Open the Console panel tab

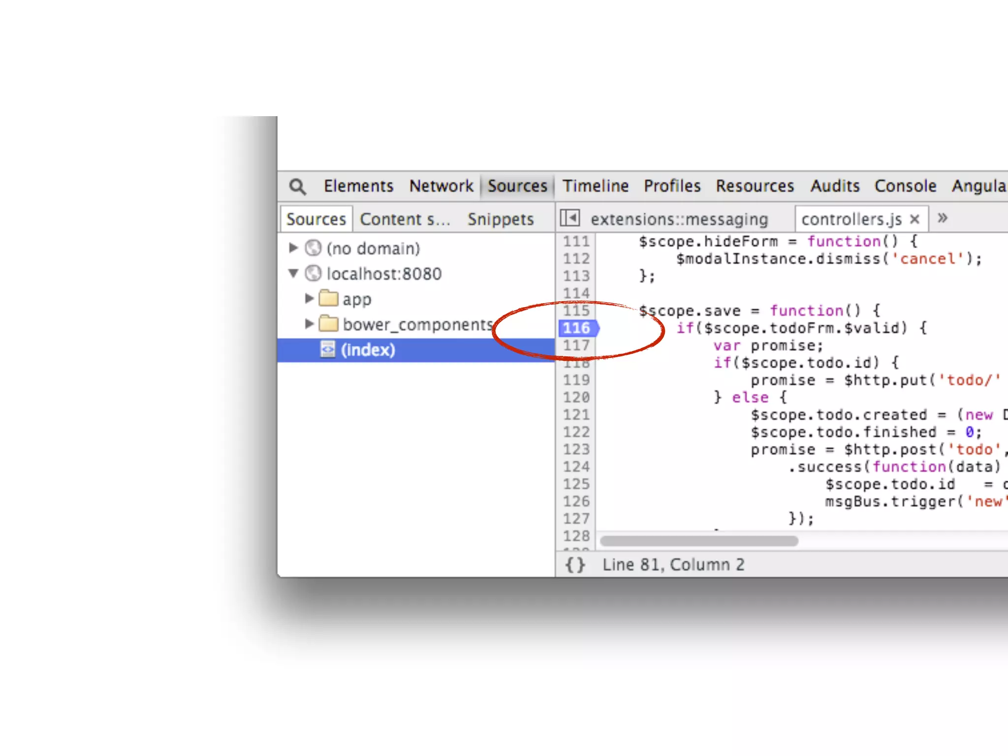(905, 186)
